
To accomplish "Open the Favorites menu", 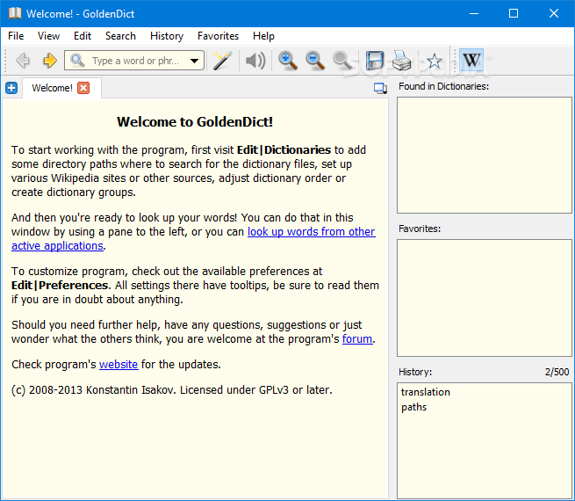I will pos(218,36).
